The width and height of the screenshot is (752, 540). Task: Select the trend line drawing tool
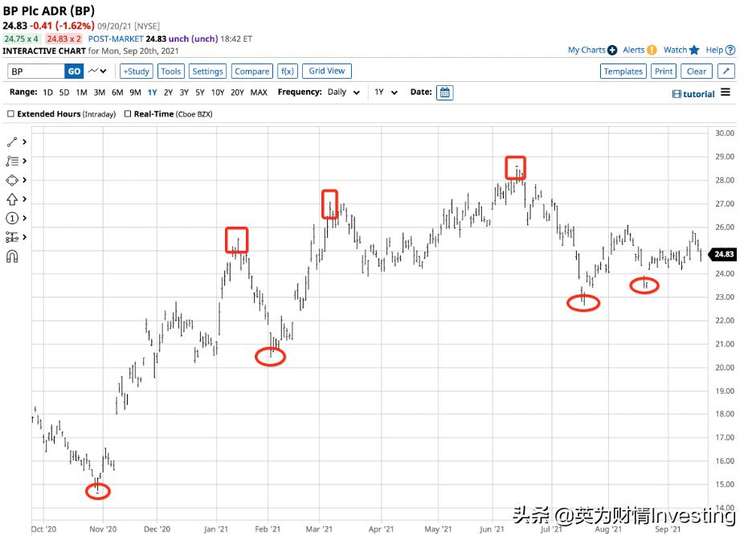12,142
